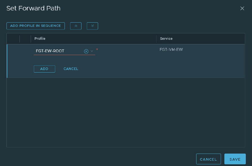Click the Profile column header
Screen dimensions: 252x166
[x=40, y=39]
